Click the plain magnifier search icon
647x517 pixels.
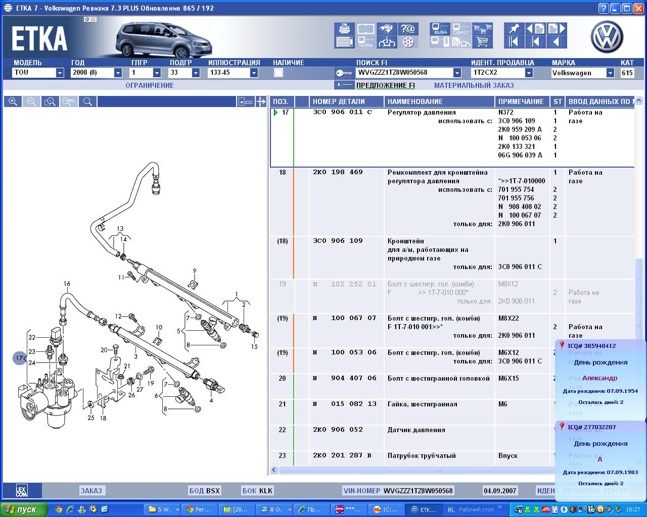(87, 101)
